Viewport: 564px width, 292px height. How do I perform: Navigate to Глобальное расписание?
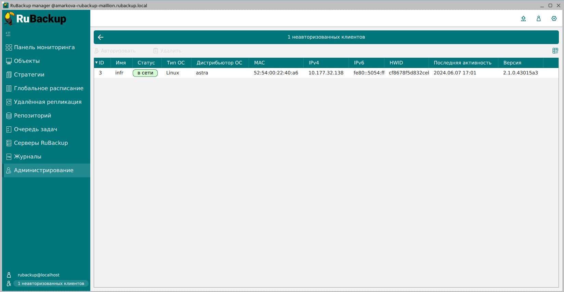point(49,88)
